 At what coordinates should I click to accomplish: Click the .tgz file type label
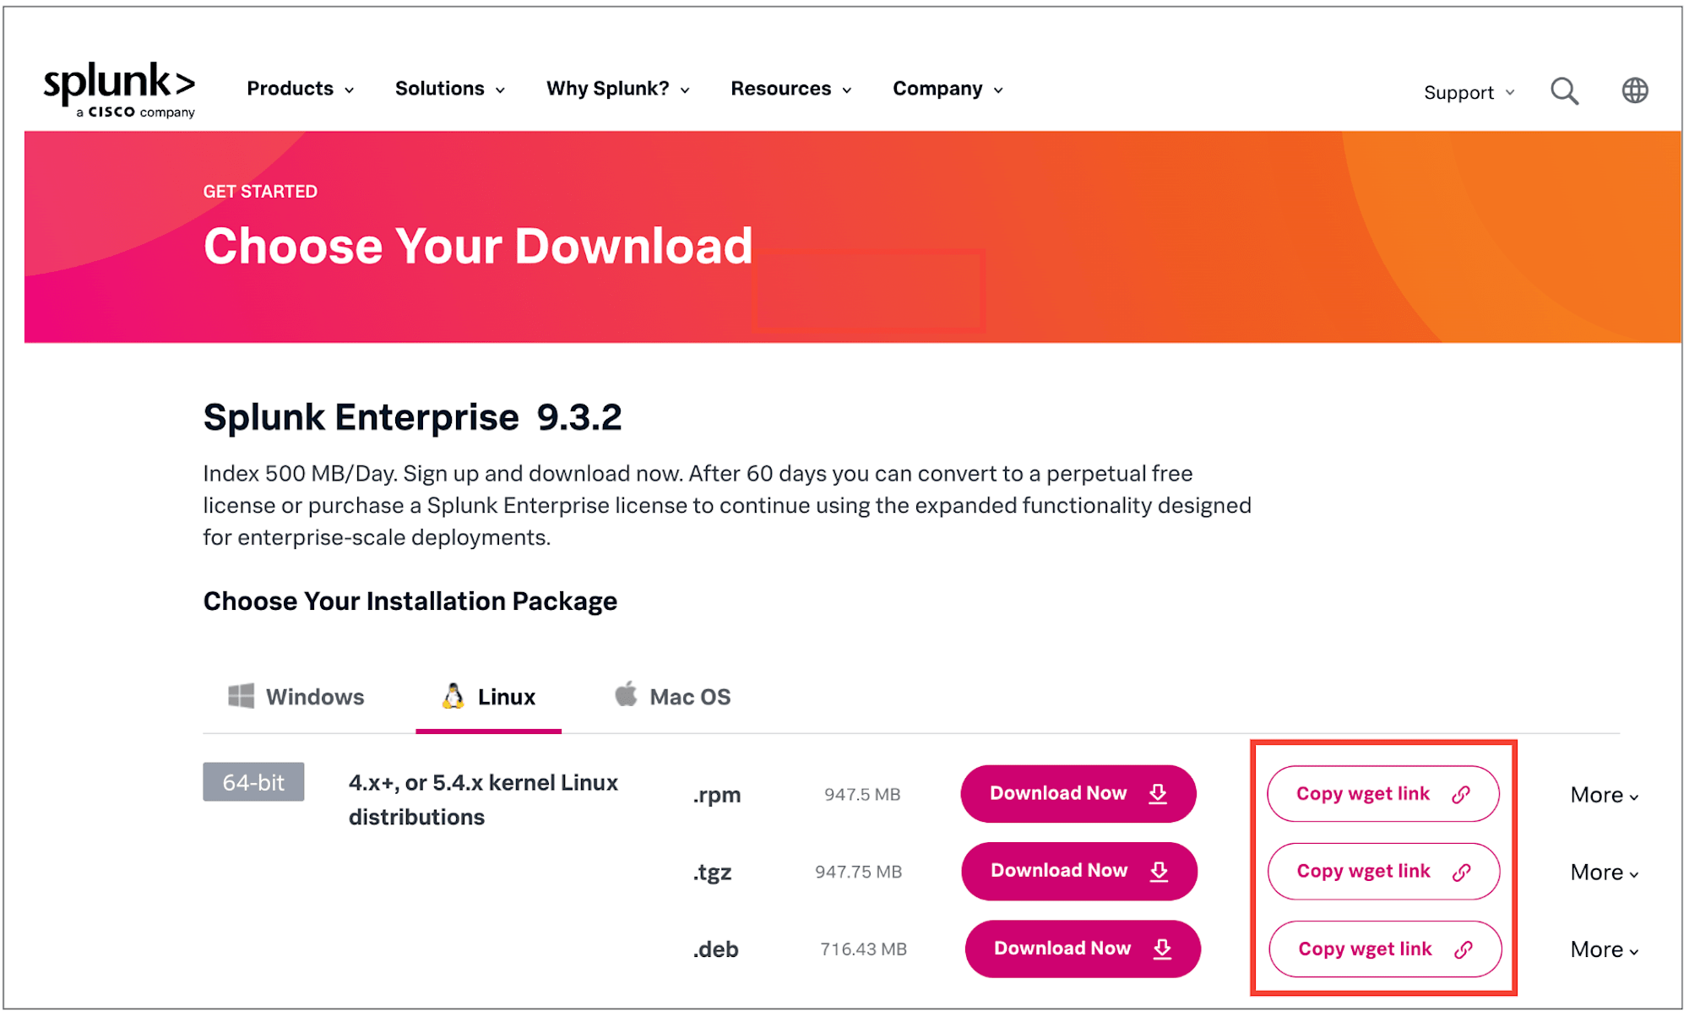tap(712, 873)
